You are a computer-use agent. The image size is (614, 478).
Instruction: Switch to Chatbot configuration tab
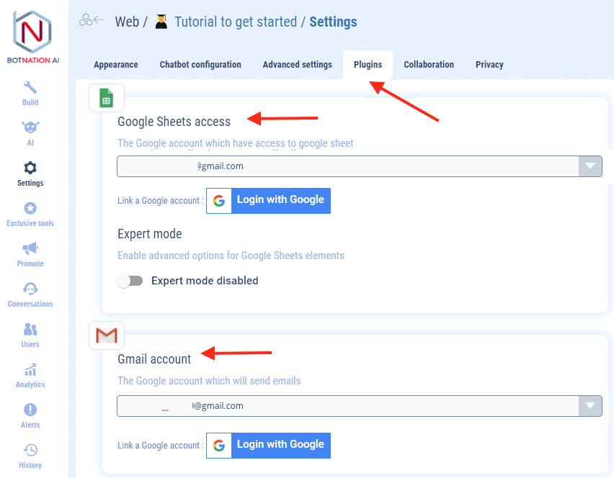[x=200, y=65]
